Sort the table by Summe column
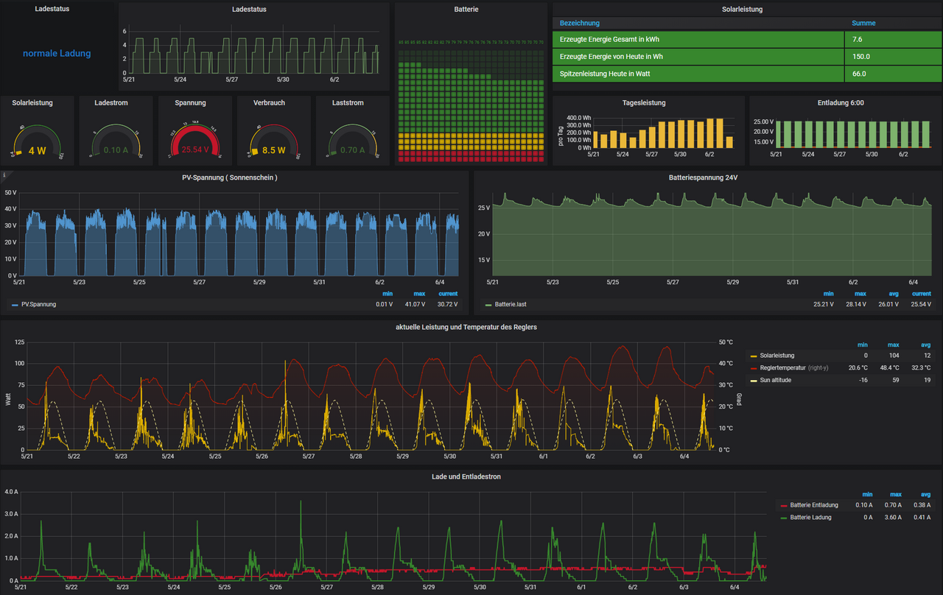 pos(863,24)
